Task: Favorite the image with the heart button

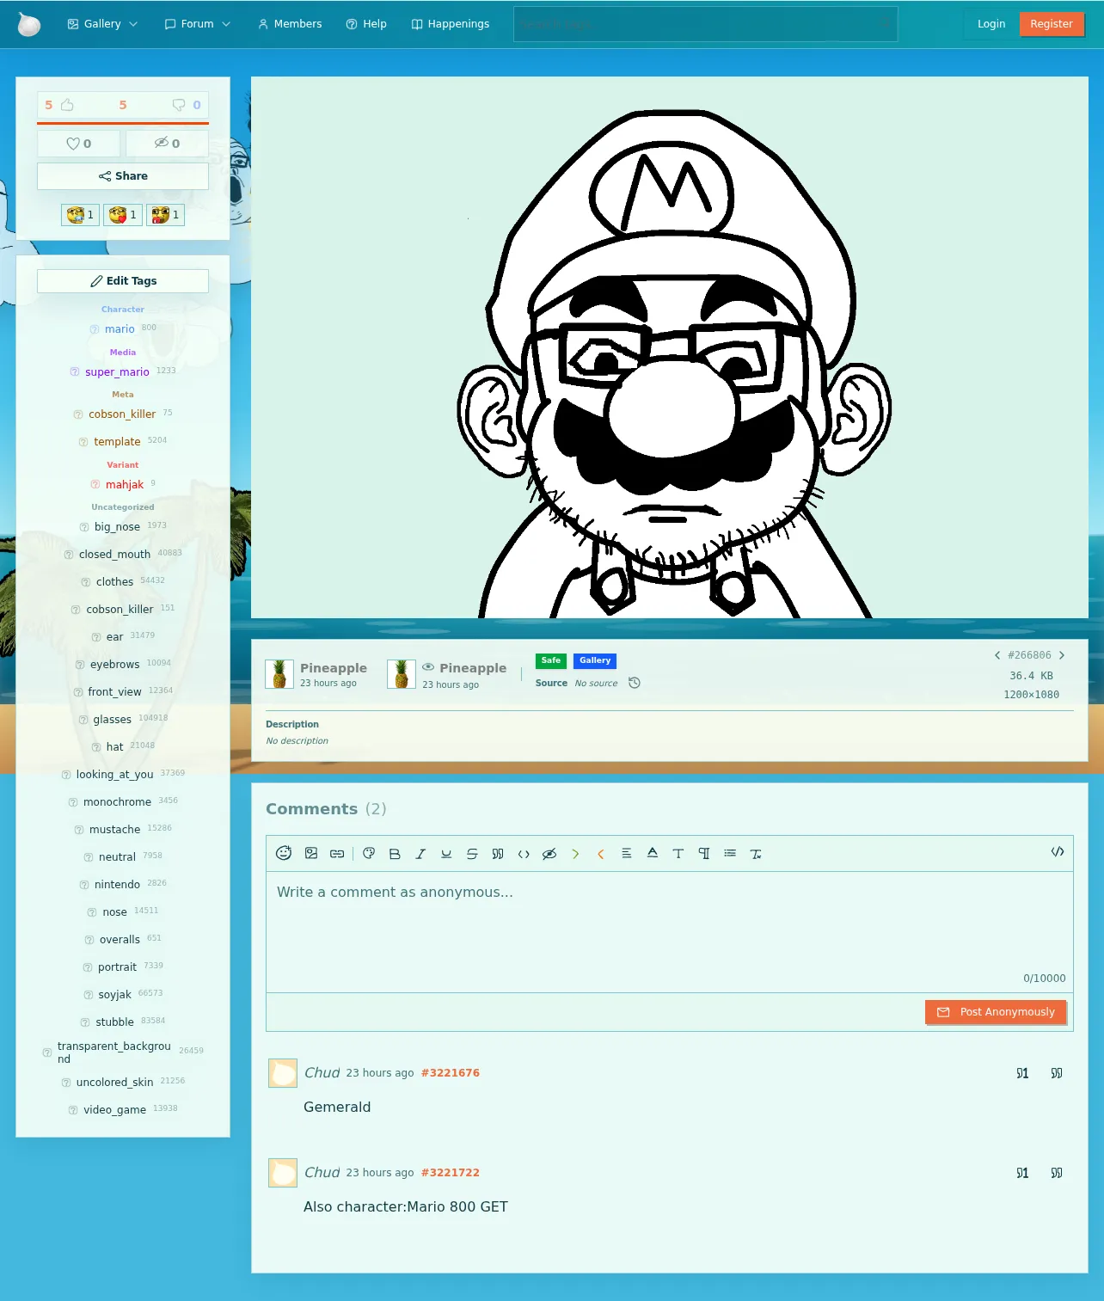Action: click(79, 144)
